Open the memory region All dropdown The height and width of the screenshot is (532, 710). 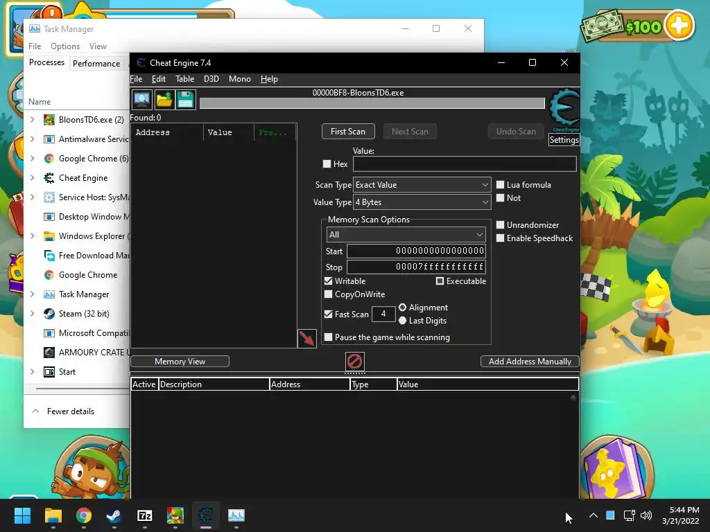tap(406, 235)
